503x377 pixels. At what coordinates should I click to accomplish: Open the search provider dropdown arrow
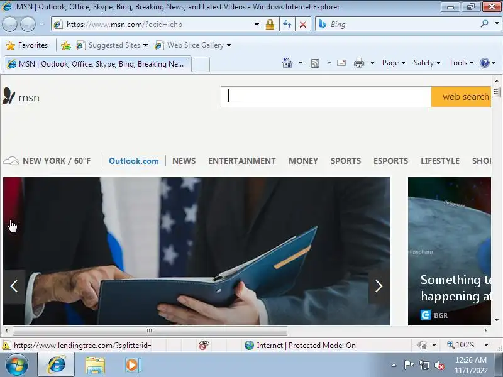pos(497,23)
